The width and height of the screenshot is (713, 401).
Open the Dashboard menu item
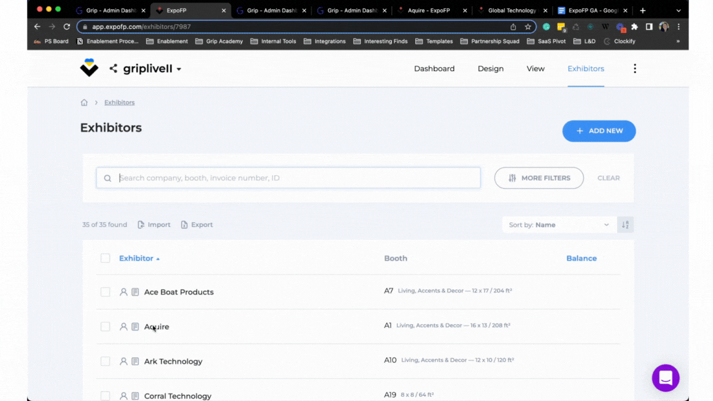(x=434, y=69)
